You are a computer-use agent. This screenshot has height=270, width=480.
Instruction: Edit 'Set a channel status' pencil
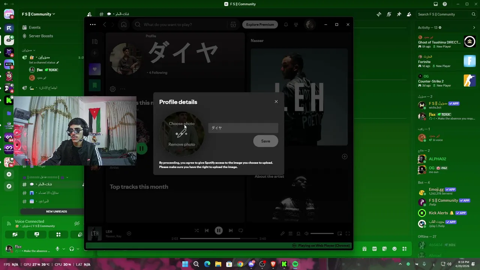point(58,63)
